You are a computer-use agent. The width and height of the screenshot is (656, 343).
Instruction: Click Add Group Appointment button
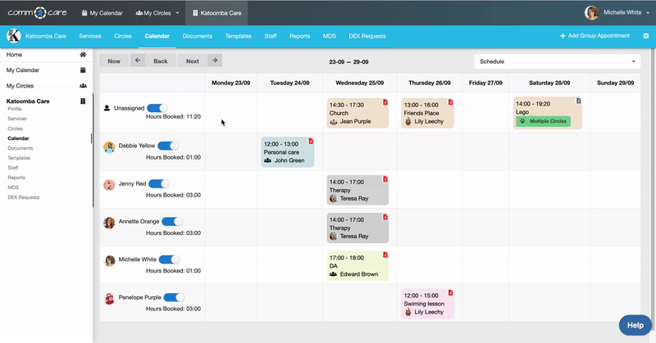coord(594,36)
